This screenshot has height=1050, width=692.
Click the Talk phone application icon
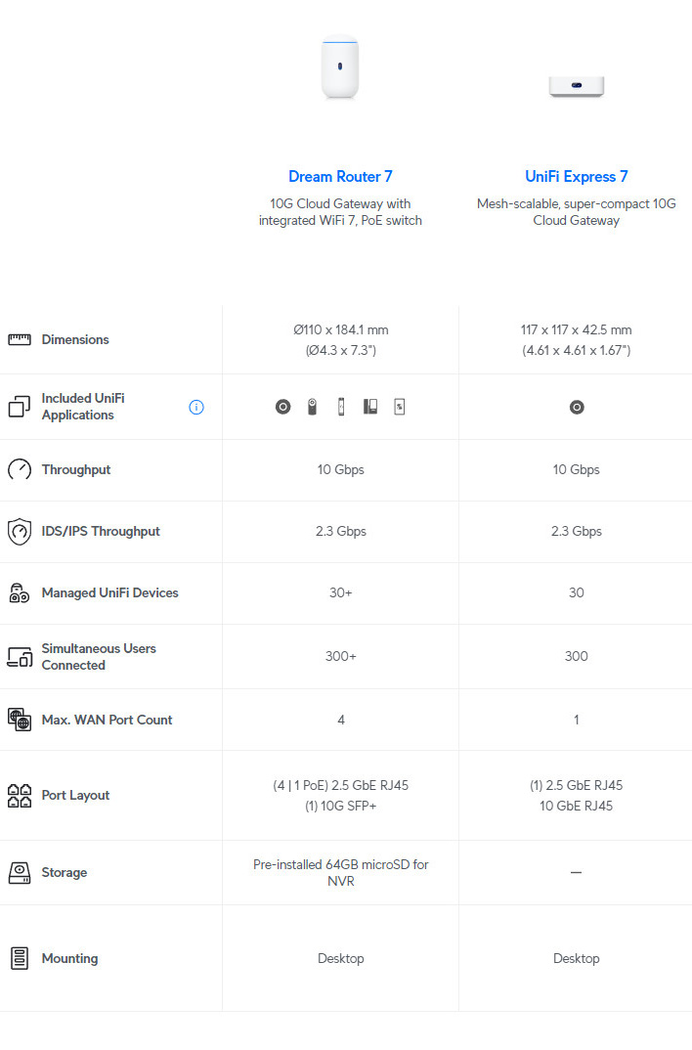coord(370,407)
